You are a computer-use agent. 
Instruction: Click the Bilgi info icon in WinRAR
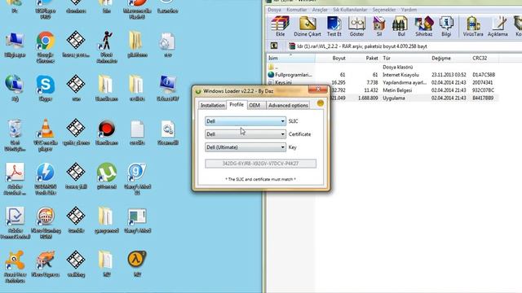click(446, 26)
